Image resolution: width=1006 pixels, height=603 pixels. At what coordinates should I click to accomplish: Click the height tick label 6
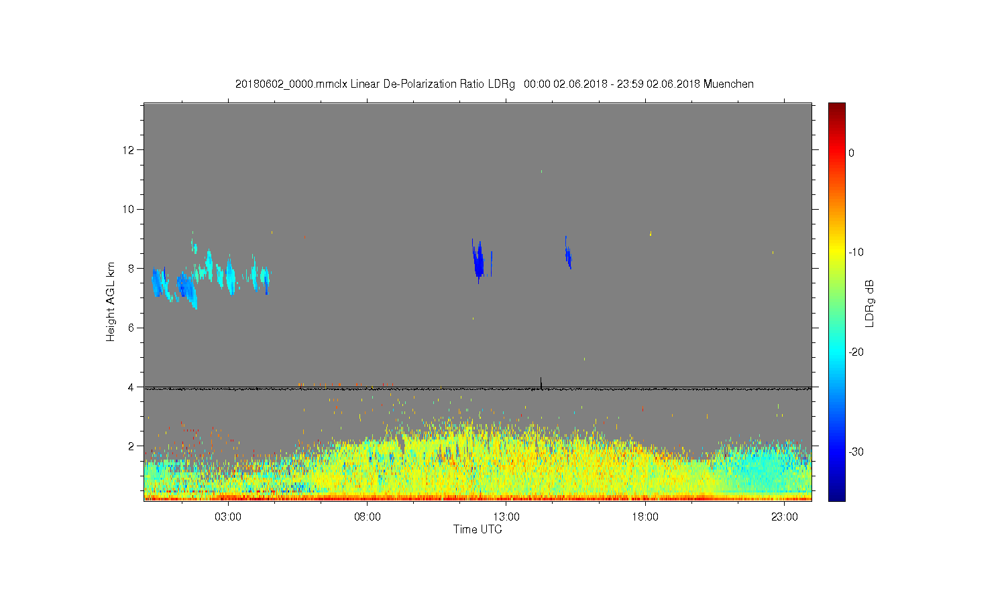[x=131, y=328]
